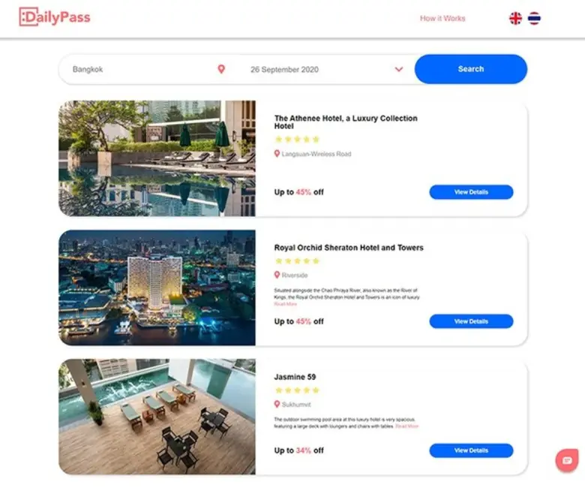The image size is (585, 488).
Task: Switch language with UK flag icon
Action: (x=515, y=18)
